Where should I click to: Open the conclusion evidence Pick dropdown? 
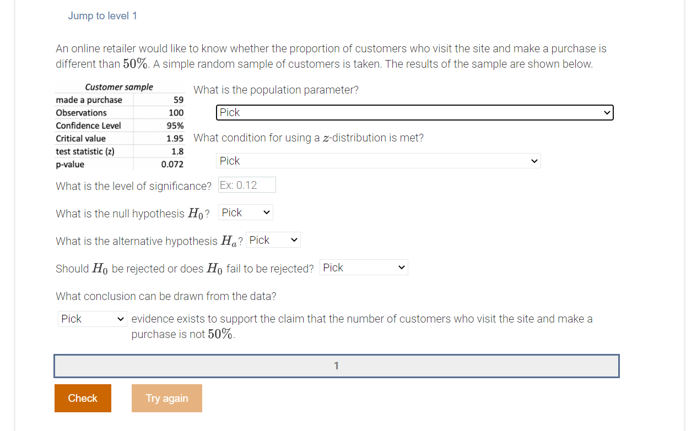coord(92,319)
